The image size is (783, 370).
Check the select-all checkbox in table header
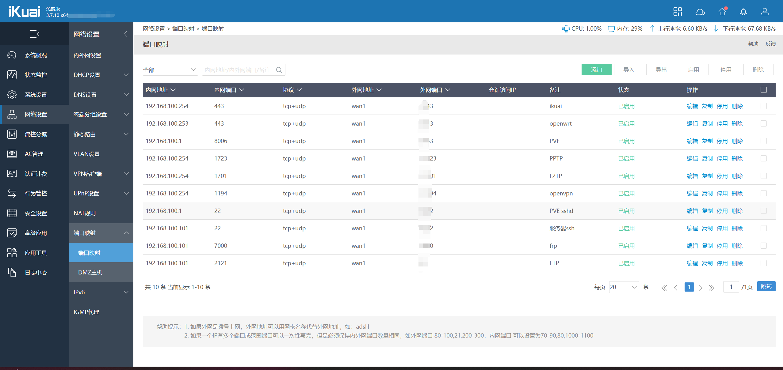point(763,90)
